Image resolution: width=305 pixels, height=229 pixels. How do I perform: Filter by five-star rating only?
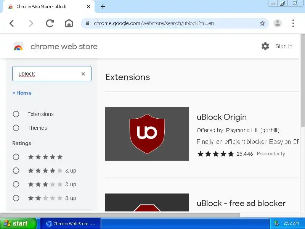coord(16,157)
